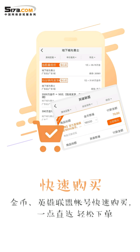Expand the 单价最高 sort dropdown
140x252 pixels.
(71, 57)
